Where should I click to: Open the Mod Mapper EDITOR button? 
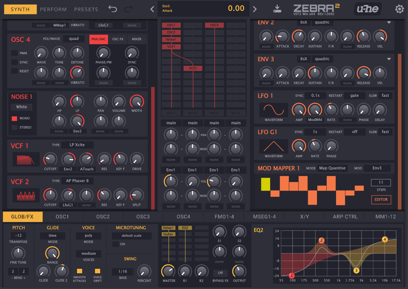381,199
